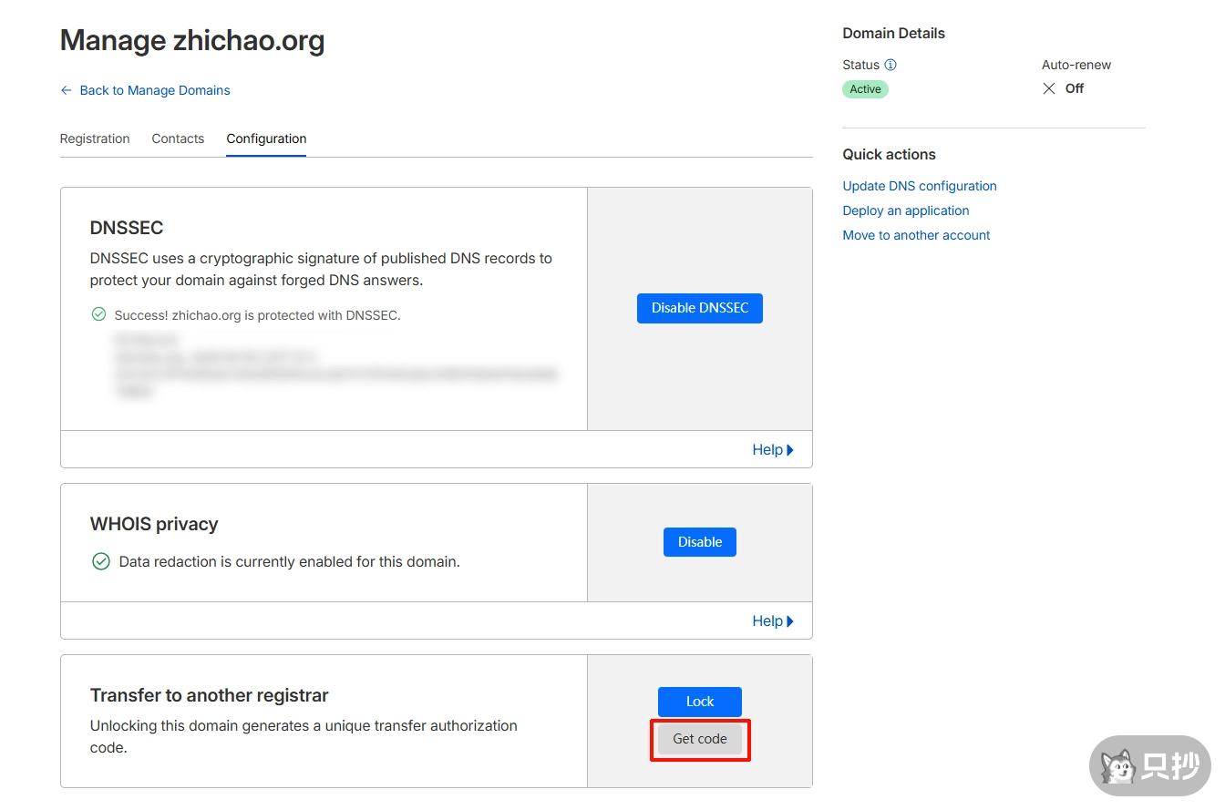Disable WHOIS privacy redaction
Screen dimensions: 1225x810
(699, 542)
